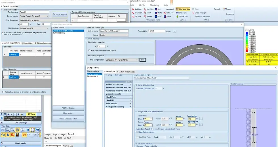Open top rebars Bars # dropdown

(x=148, y=119)
